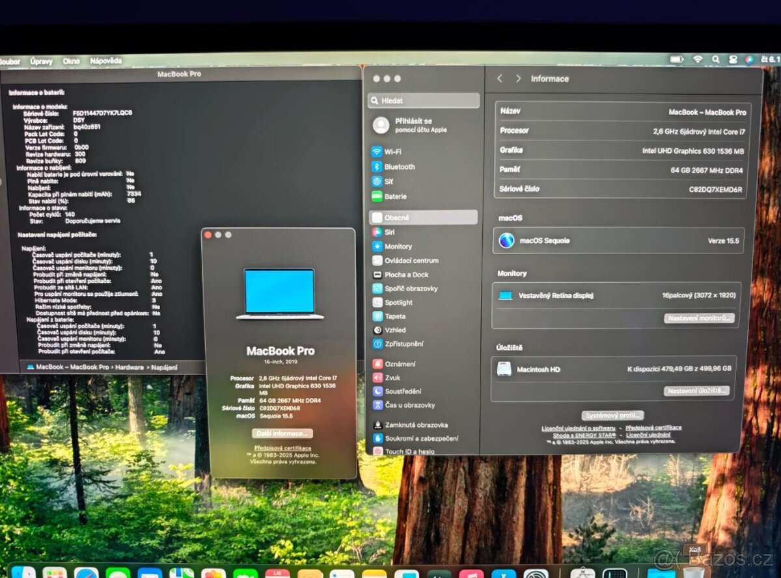Open Control Center from the menu bar
Screen dimensions: 781x578
[732, 59]
